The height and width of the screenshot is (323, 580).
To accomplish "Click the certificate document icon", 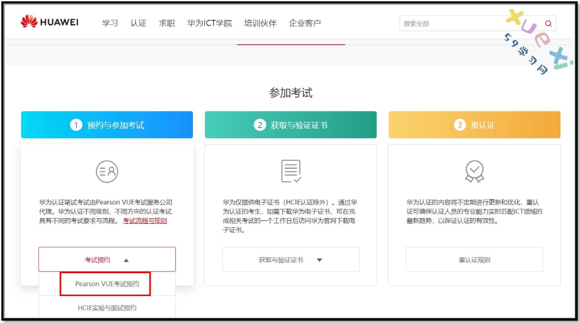I will [291, 171].
